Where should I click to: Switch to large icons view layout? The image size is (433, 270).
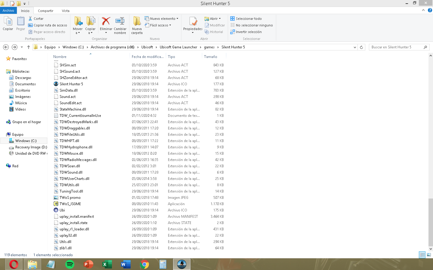coord(429,255)
